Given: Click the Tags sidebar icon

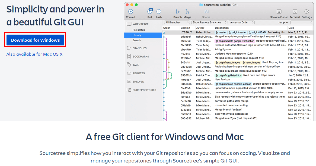Looking at the screenshot, I should (x=129, y=65).
